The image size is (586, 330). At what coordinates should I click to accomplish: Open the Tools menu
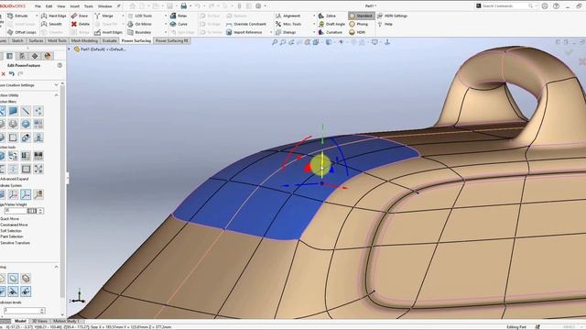point(89,6)
